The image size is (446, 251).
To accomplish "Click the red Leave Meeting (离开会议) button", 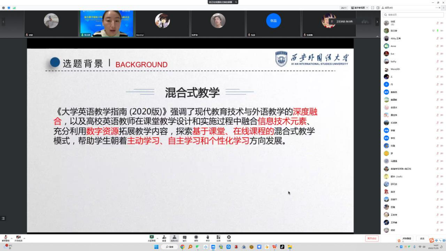I will coord(372,238).
